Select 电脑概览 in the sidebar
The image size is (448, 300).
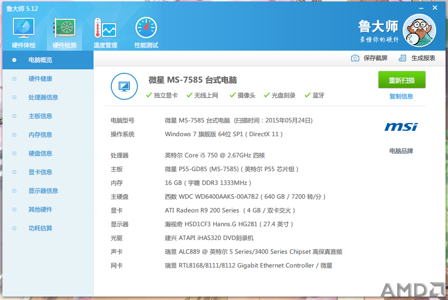(48, 60)
